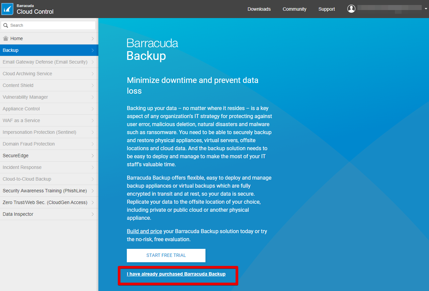Expand the Home chevron
The height and width of the screenshot is (291, 429).
(93, 38)
